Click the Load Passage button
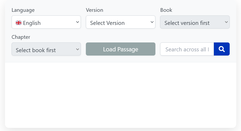Viewport: 241px width, 131px height. click(121, 49)
